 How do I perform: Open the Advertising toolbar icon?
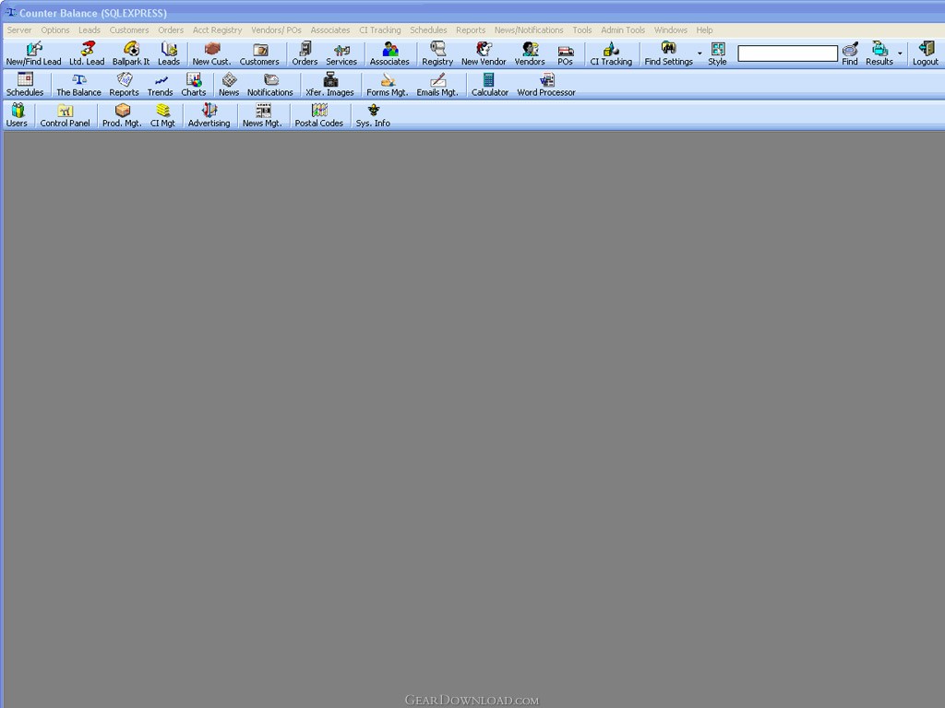(x=209, y=115)
